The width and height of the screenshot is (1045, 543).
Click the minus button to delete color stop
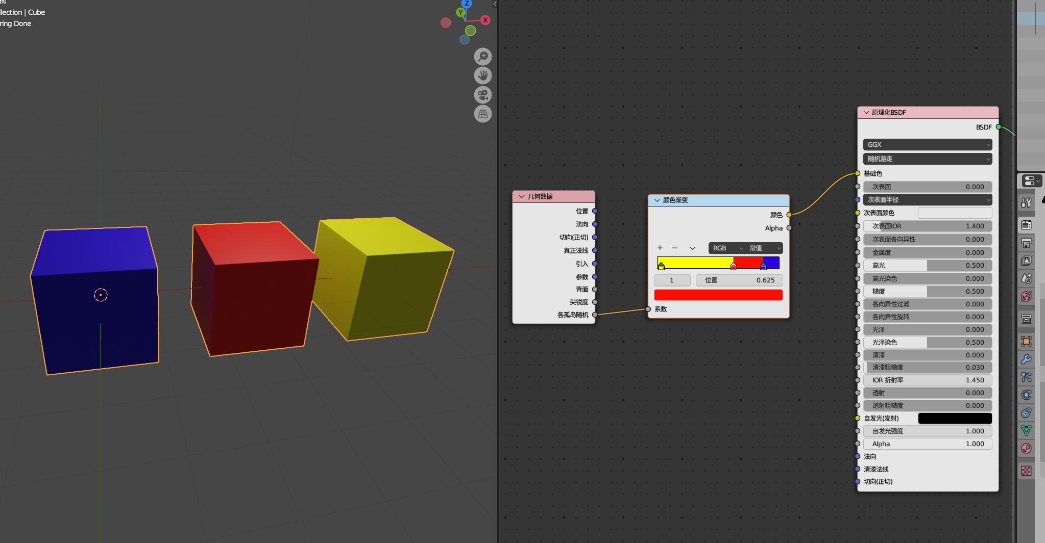point(675,248)
